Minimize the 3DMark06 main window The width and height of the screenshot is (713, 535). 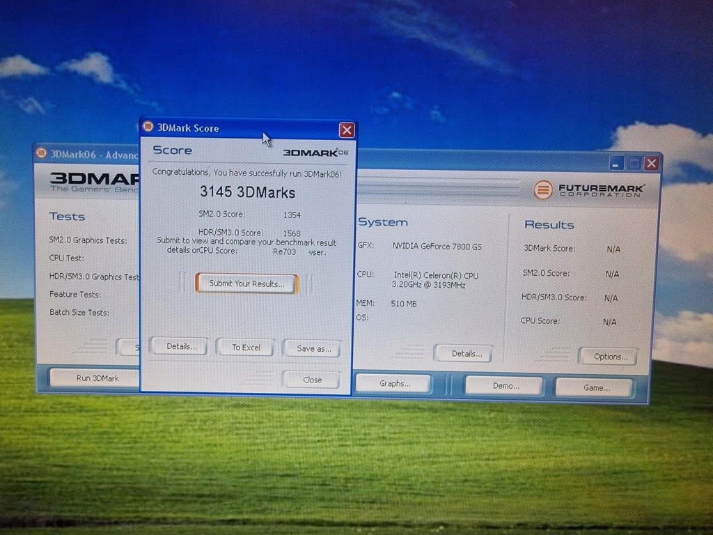pos(616,164)
